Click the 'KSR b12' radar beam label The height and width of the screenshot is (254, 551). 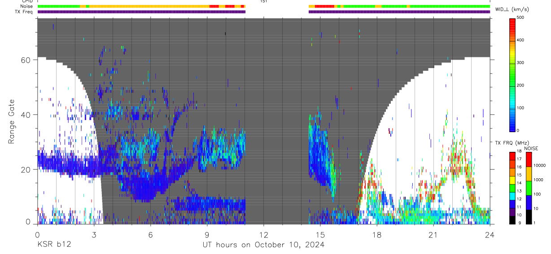coord(54,245)
